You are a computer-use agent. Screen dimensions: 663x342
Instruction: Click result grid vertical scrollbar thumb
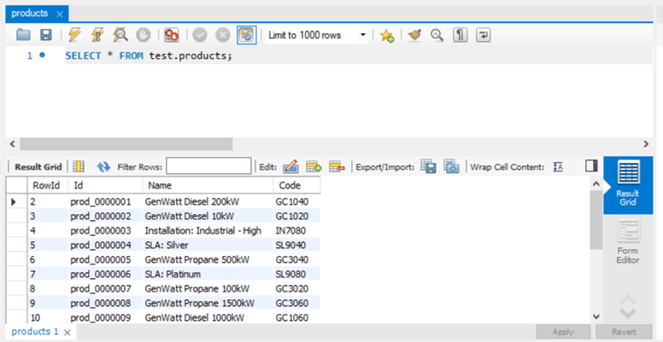pyautogui.click(x=596, y=219)
